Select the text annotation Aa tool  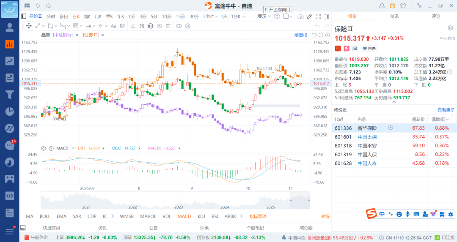click(113, 26)
